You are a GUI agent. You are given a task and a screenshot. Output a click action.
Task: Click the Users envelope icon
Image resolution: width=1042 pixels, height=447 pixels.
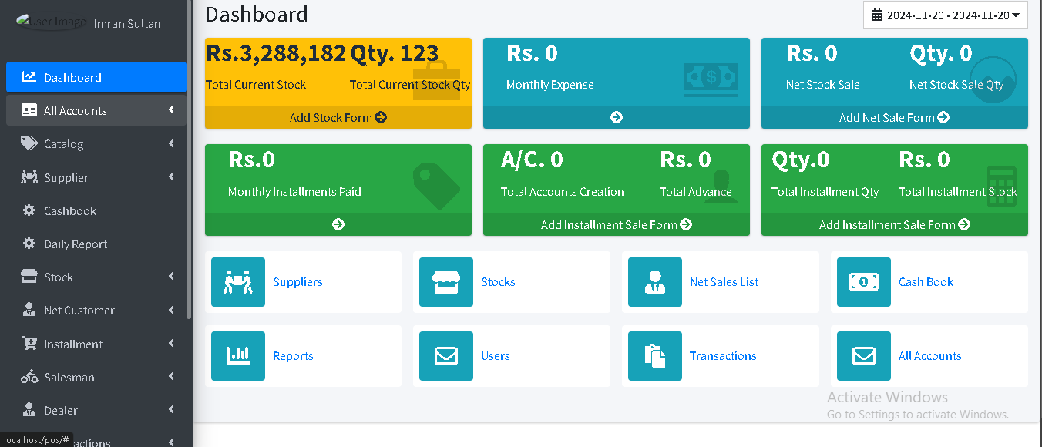[x=445, y=356]
